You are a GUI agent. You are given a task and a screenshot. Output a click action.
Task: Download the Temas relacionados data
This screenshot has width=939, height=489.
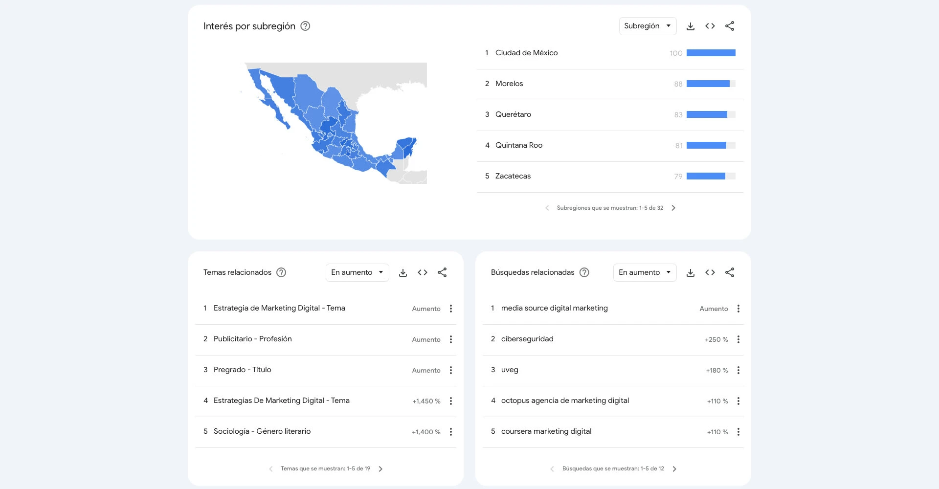click(x=403, y=272)
